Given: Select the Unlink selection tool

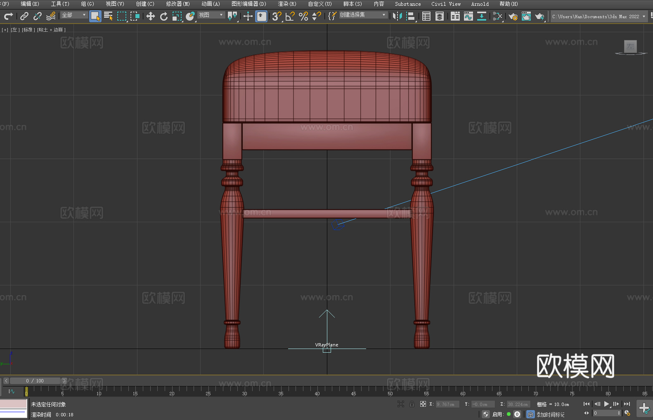Looking at the screenshot, I should 38,16.
